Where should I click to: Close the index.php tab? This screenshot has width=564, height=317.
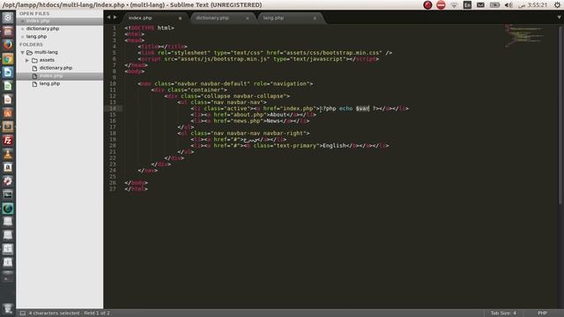[180, 18]
